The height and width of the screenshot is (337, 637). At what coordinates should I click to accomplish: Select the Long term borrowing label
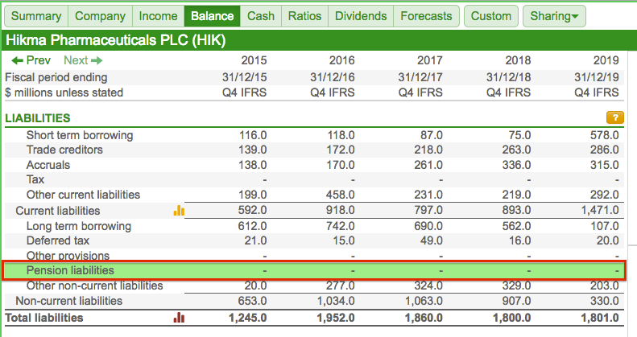(79, 226)
